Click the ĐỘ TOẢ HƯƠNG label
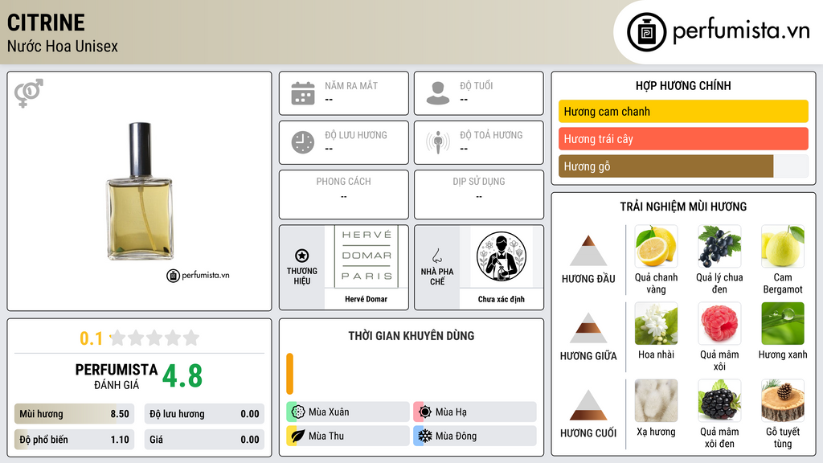 pyautogui.click(x=491, y=135)
